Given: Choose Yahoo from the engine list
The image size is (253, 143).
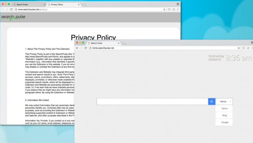Looking at the screenshot, I should pos(224,109).
